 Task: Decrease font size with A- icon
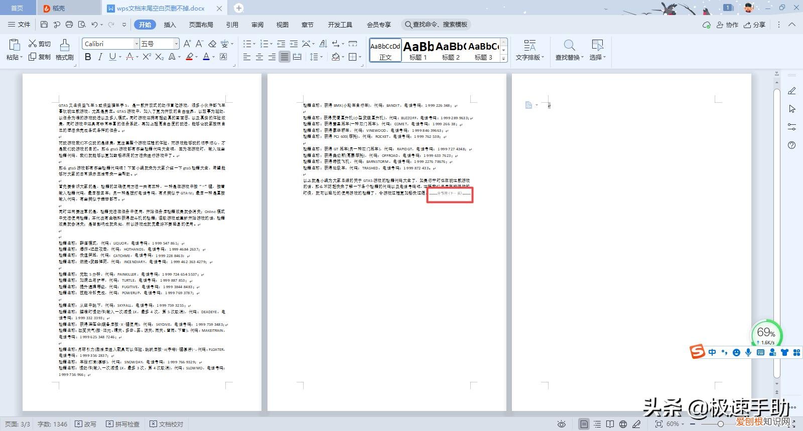(199, 44)
